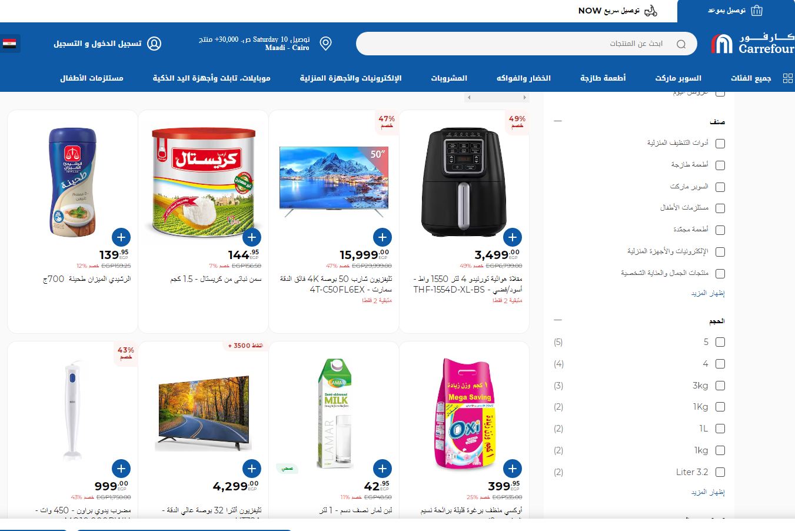The image size is (795, 531).
Task: Enable the 1L size filter
Action: (x=720, y=429)
